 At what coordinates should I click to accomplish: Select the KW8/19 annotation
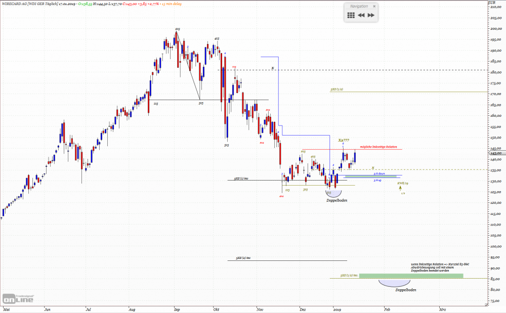[403, 183]
